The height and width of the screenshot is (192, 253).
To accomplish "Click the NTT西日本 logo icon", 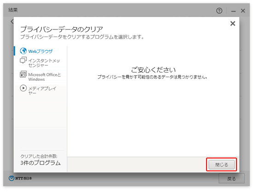I will (11, 178).
